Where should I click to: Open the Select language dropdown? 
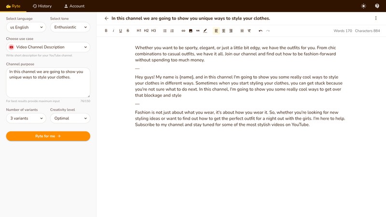pyautogui.click(x=26, y=27)
